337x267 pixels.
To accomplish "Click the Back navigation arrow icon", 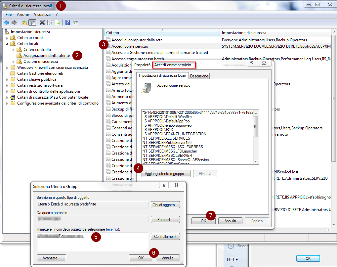I will click(7, 22).
